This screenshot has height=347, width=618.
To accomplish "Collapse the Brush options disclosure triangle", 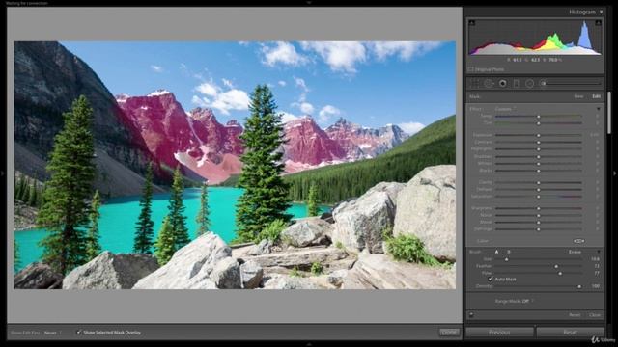I will pyautogui.click(x=599, y=252).
